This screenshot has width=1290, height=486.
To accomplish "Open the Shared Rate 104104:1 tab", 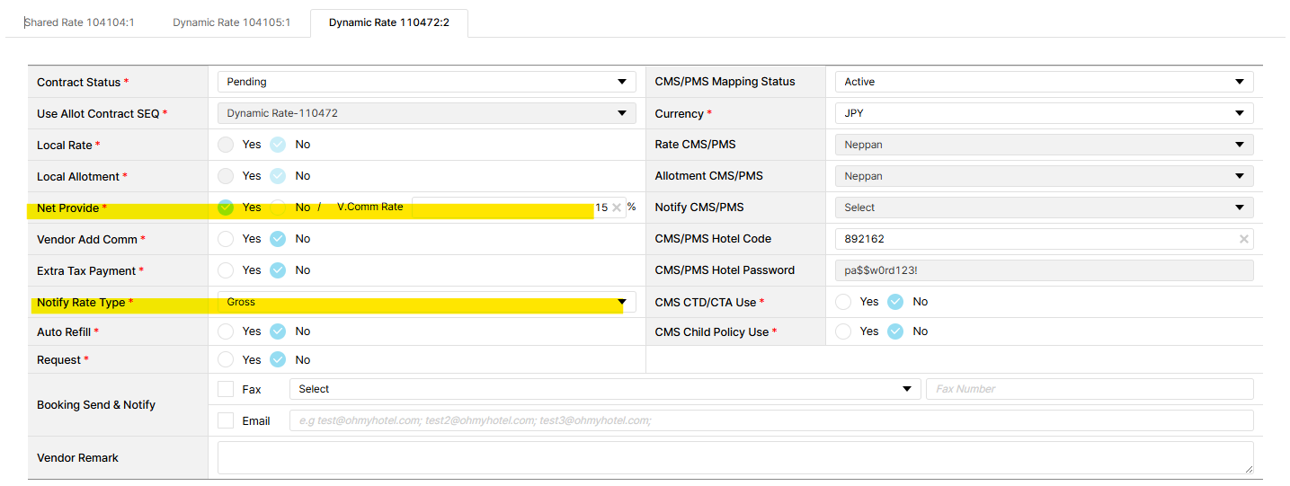I will click(79, 22).
